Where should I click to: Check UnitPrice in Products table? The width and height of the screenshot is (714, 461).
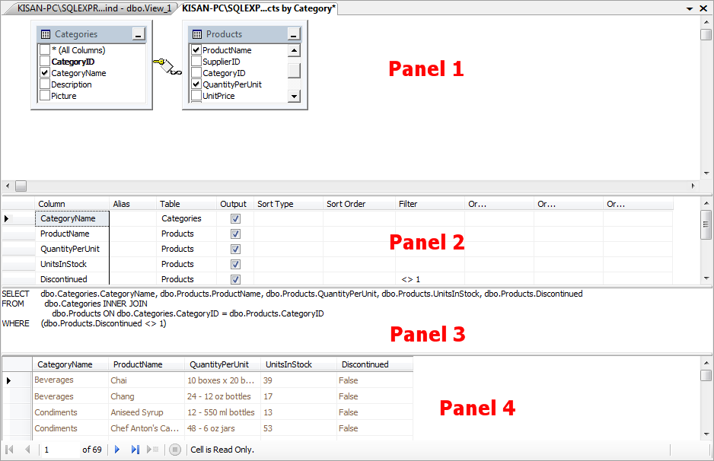[x=196, y=95]
